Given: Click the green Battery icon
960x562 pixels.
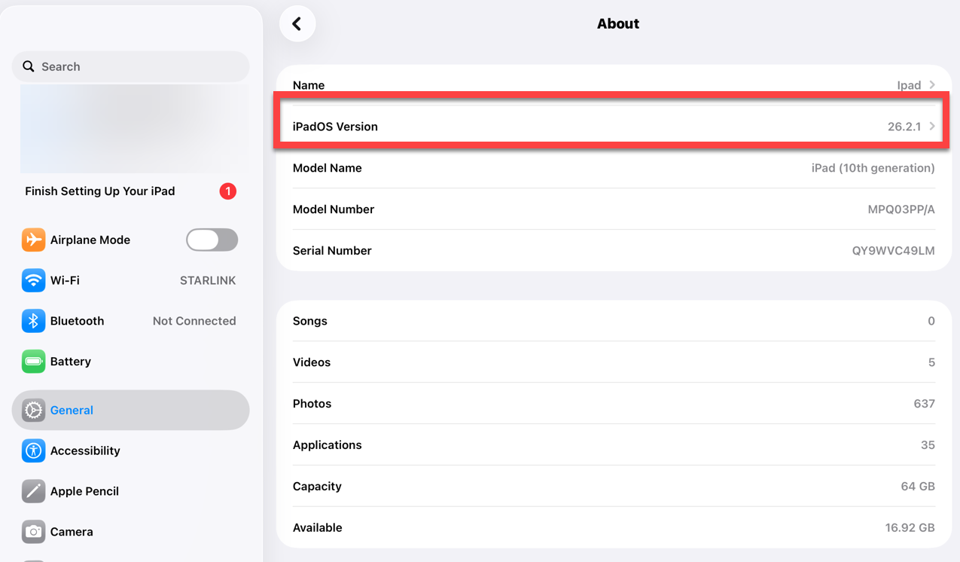Looking at the screenshot, I should coord(33,362).
